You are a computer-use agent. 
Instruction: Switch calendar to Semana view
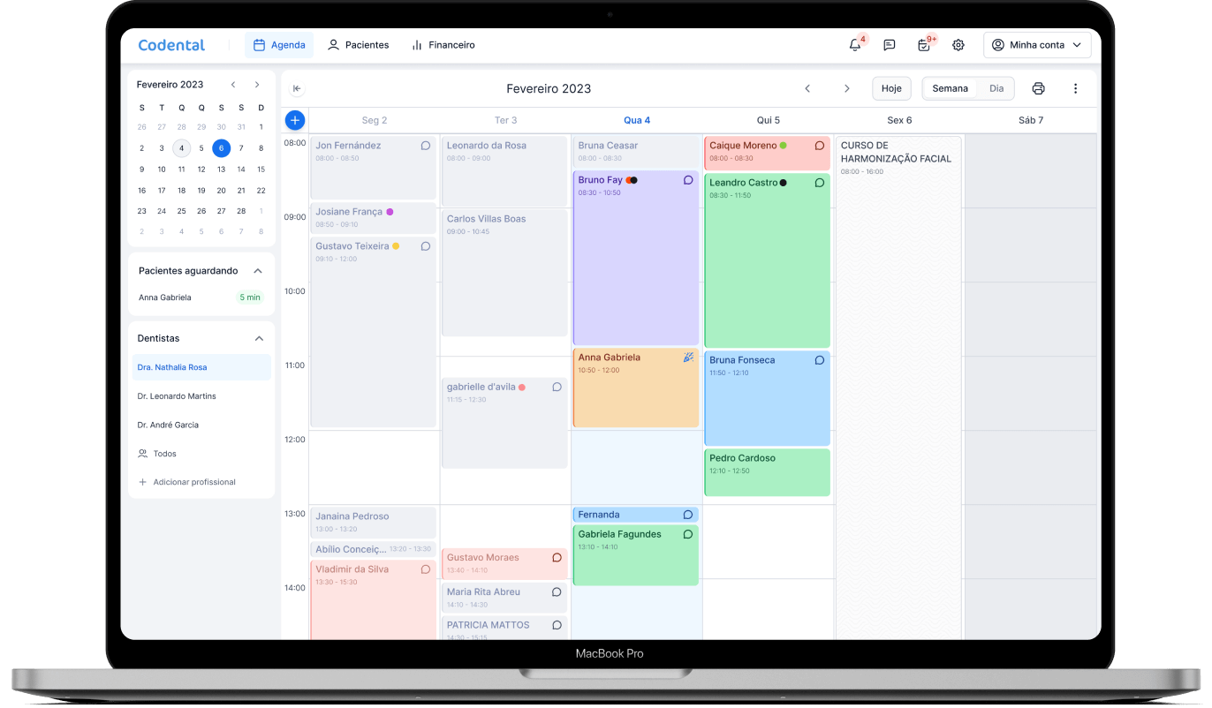950,88
